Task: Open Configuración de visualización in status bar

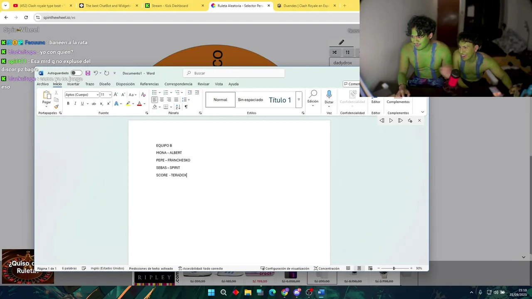Action: pyautogui.click(x=285, y=268)
